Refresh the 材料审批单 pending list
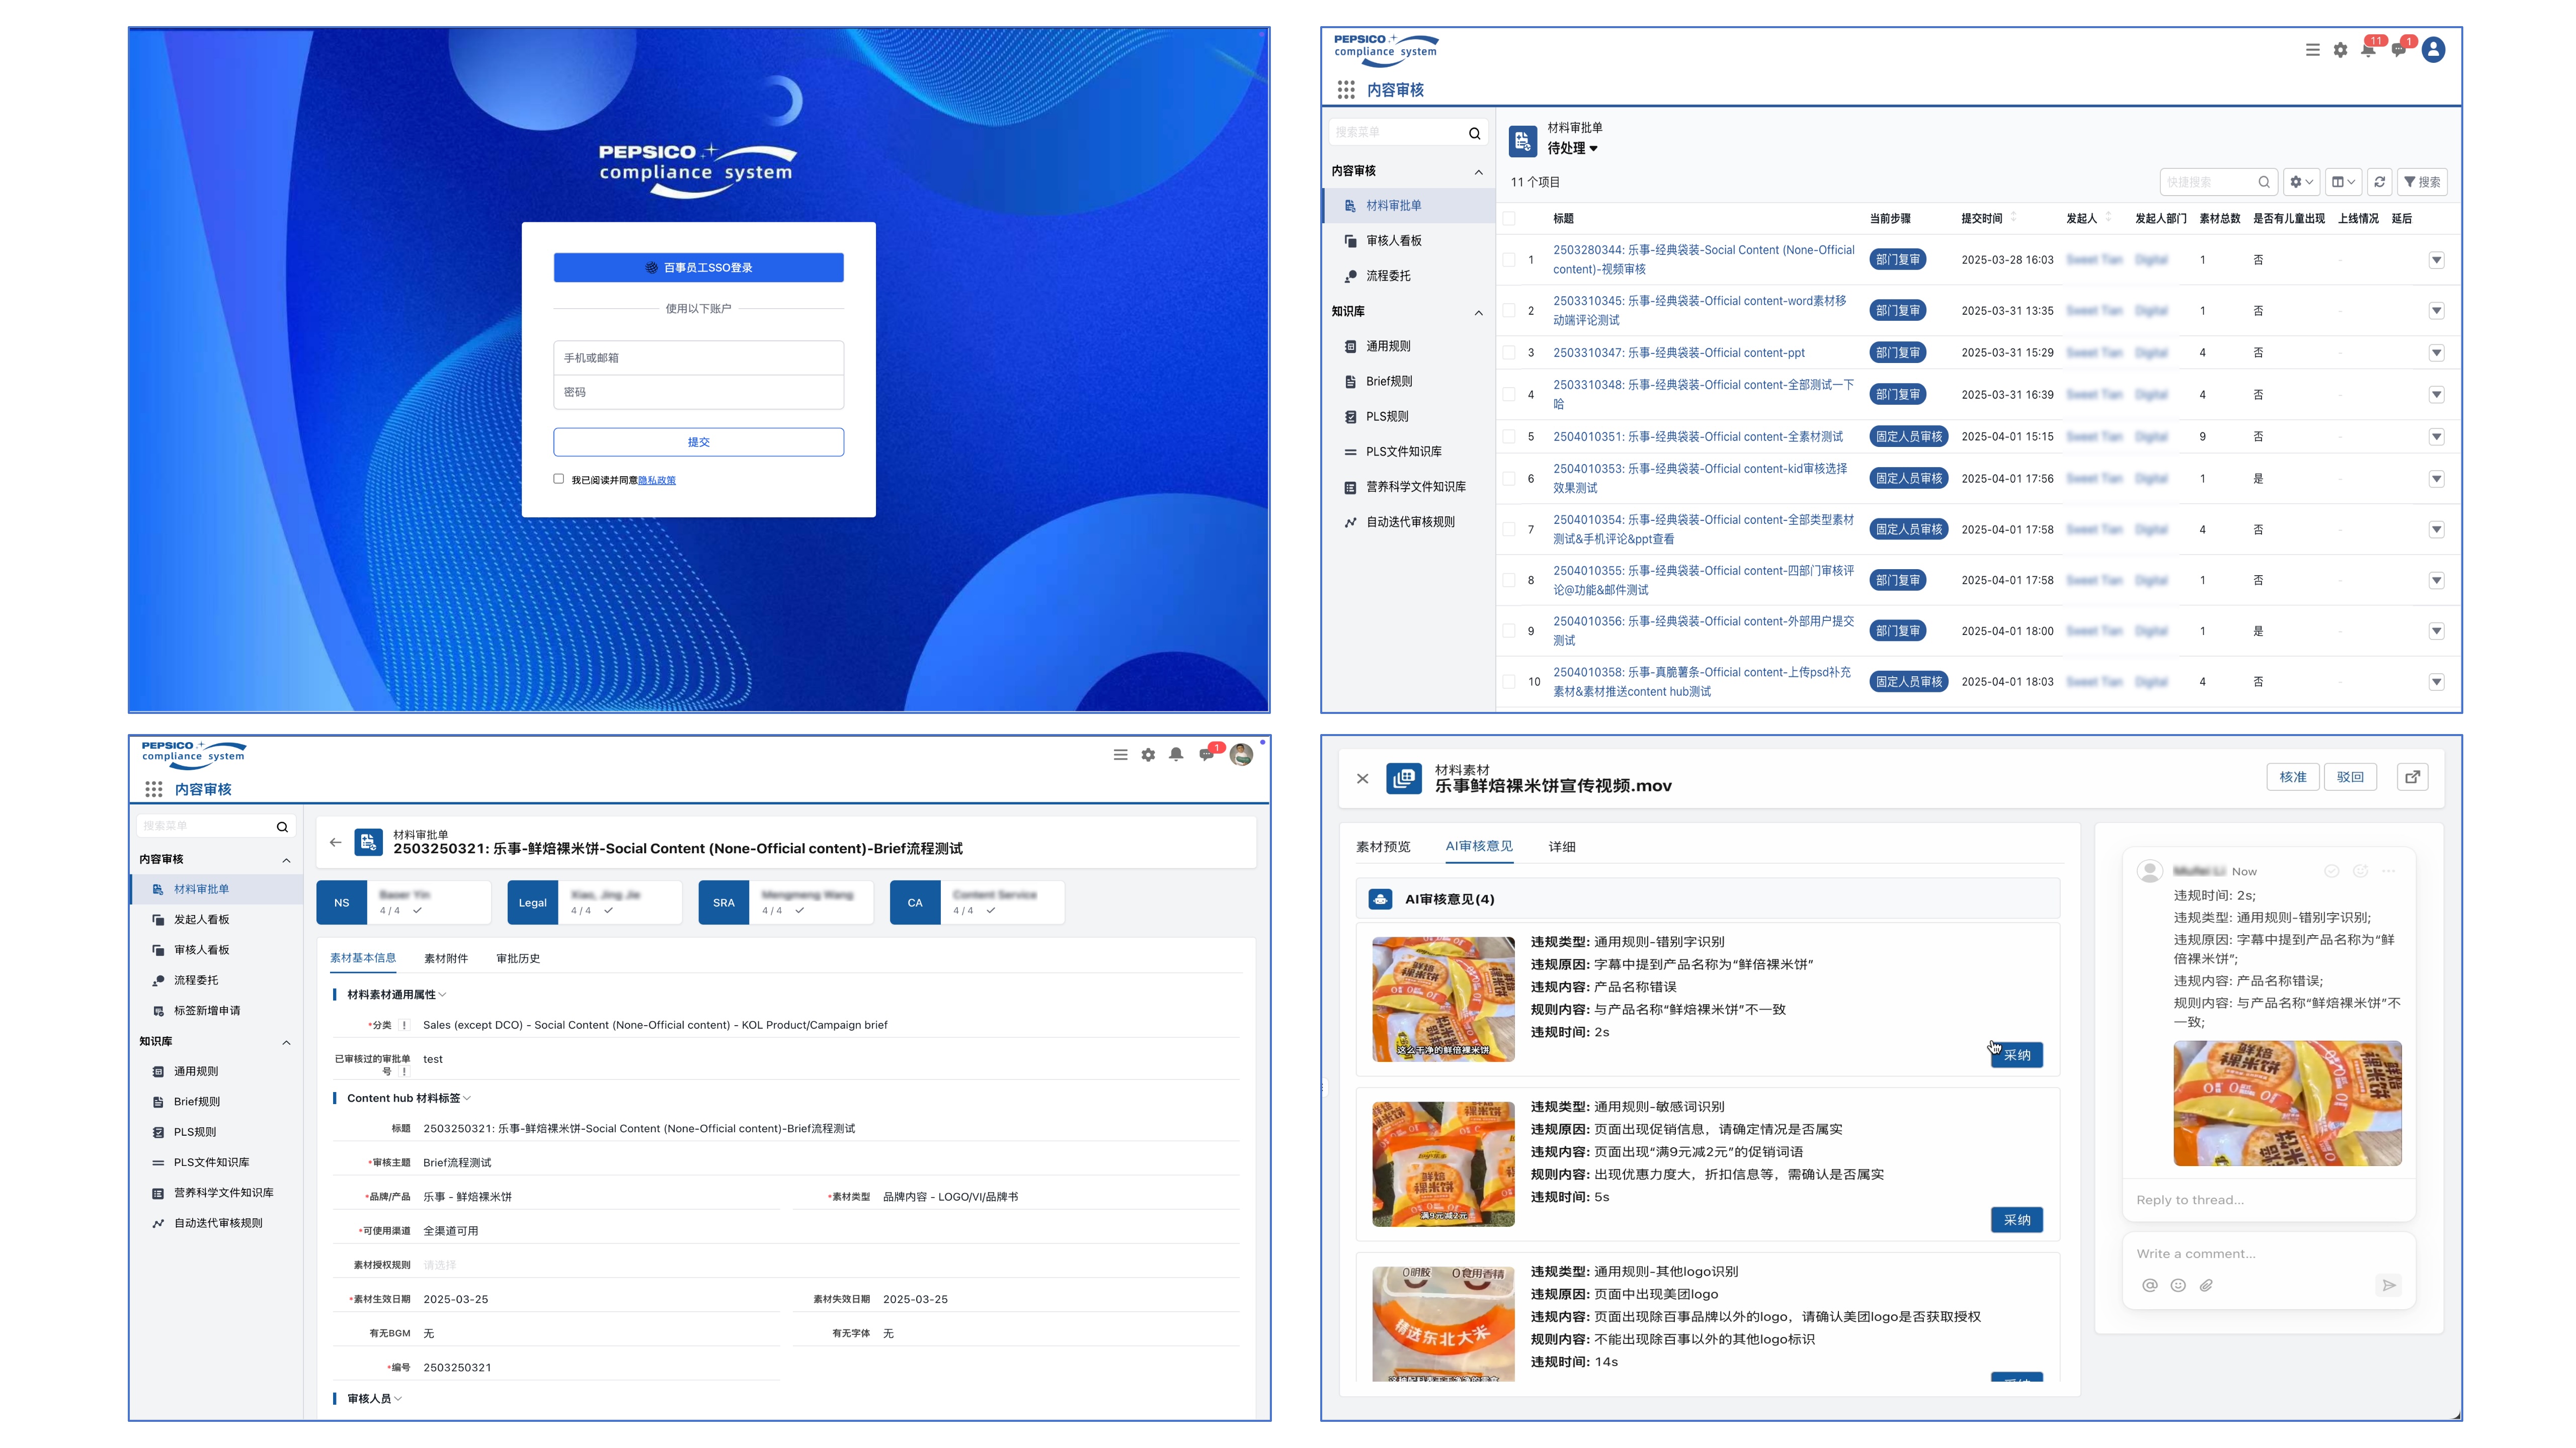2576x1448 pixels. click(2380, 182)
